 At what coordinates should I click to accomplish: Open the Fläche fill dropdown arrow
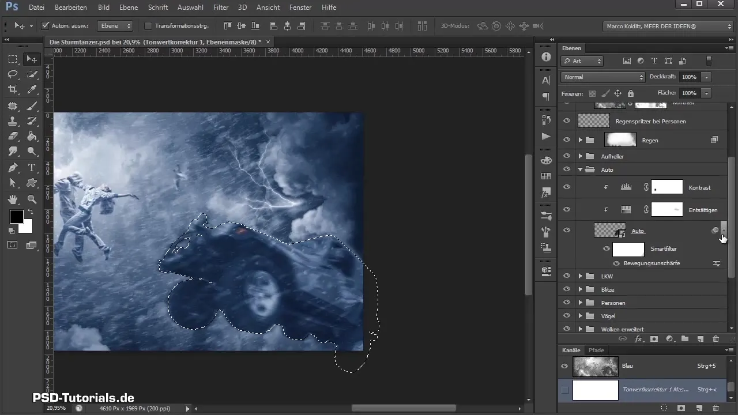click(x=706, y=93)
